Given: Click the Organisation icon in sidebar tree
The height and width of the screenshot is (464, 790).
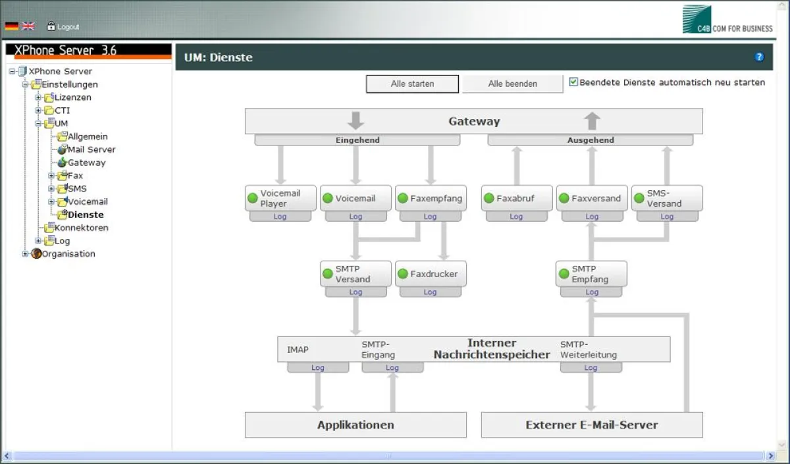Looking at the screenshot, I should [x=36, y=253].
